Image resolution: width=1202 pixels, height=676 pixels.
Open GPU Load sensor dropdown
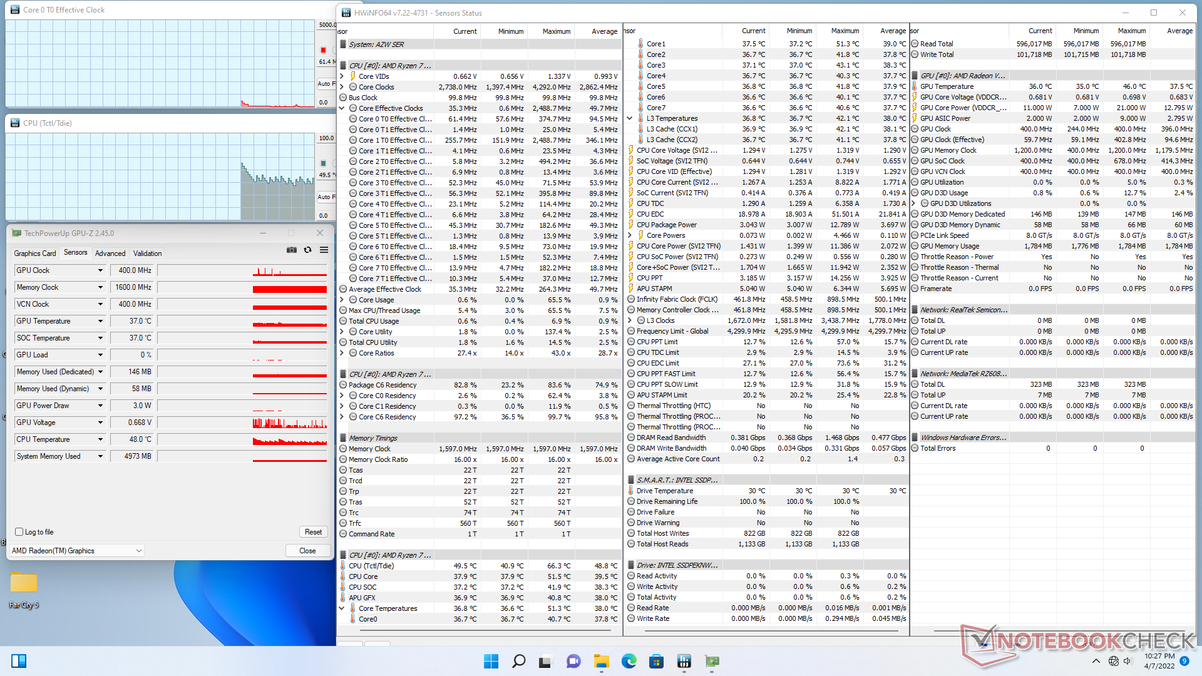(100, 355)
